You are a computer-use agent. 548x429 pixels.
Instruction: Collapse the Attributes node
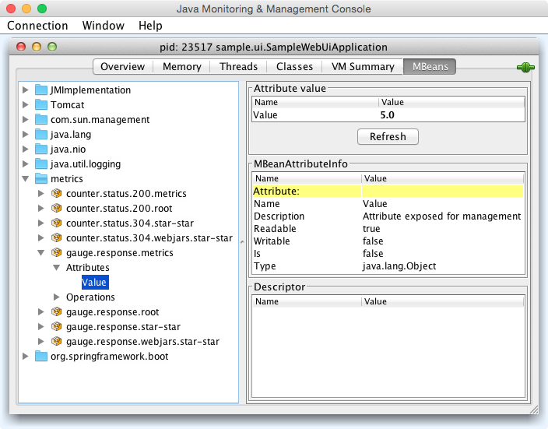pos(57,268)
